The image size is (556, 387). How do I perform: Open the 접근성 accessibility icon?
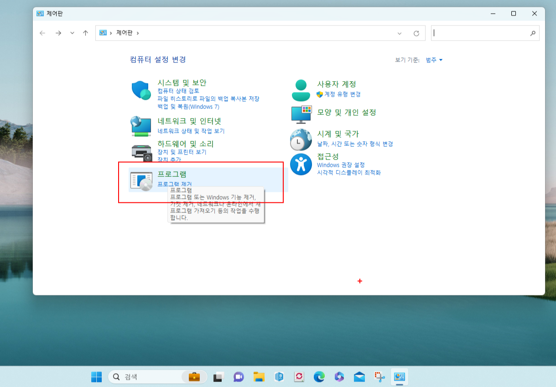(301, 164)
